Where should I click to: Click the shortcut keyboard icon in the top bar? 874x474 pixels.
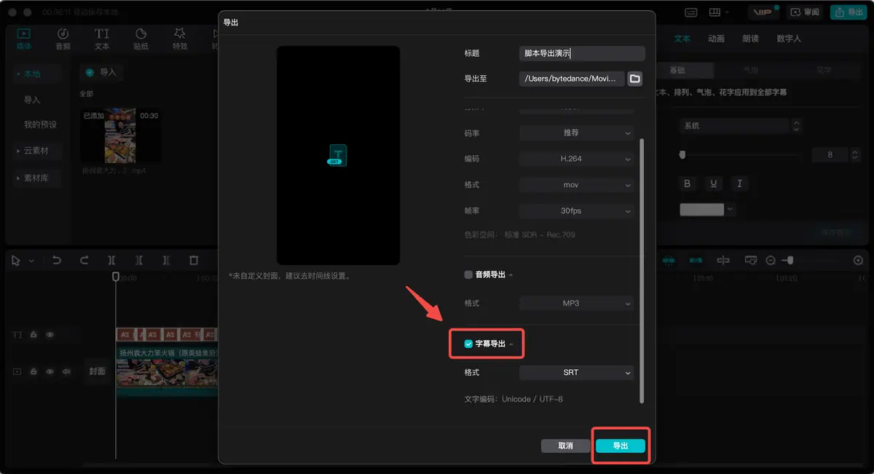(690, 12)
